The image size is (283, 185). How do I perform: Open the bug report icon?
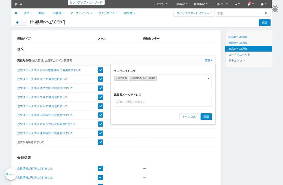click(x=275, y=8)
